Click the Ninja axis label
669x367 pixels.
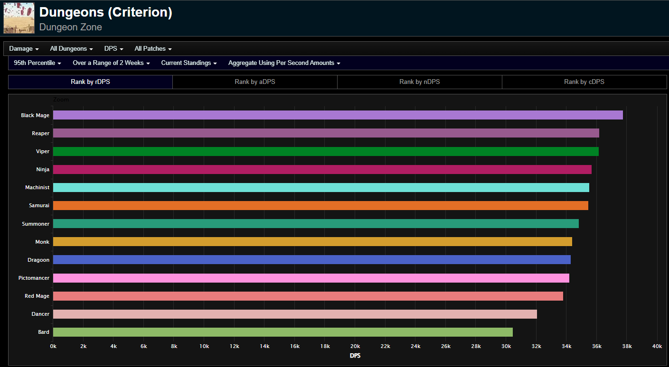[x=42, y=169]
